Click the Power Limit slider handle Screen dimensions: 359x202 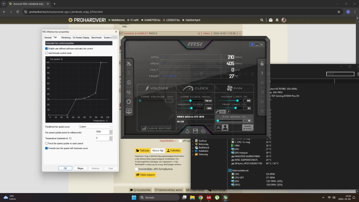pyautogui.click(x=237, y=101)
